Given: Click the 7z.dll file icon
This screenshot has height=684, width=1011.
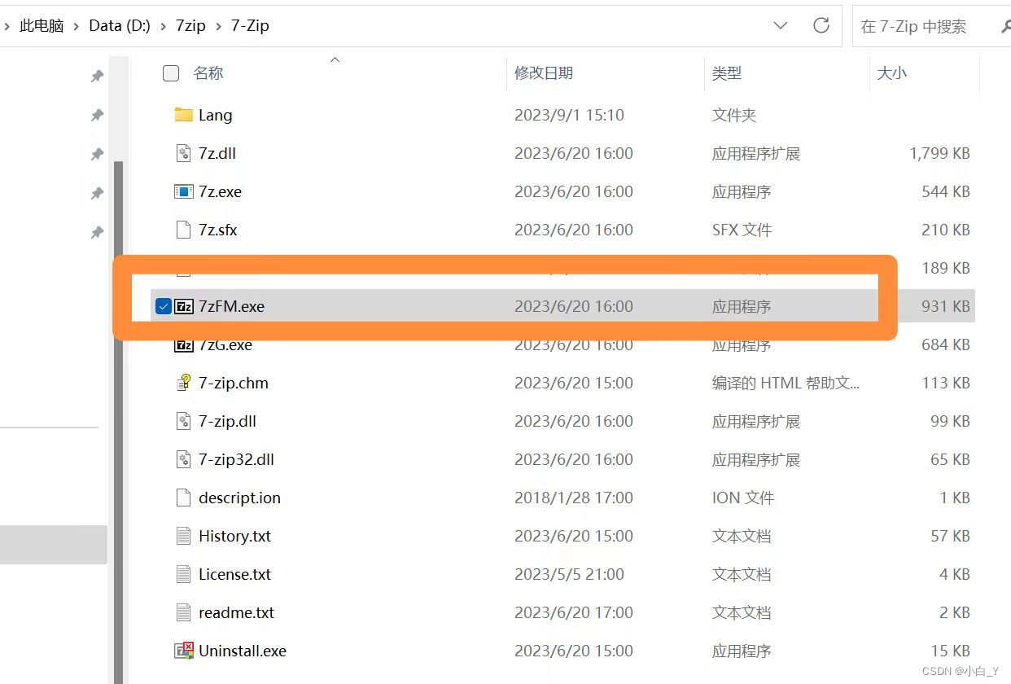Looking at the screenshot, I should [184, 153].
